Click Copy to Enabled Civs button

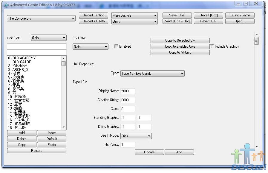point(180,46)
